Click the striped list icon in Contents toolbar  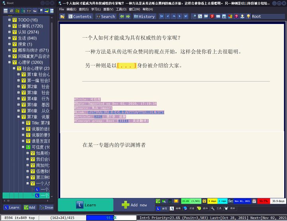(x=6, y=11)
